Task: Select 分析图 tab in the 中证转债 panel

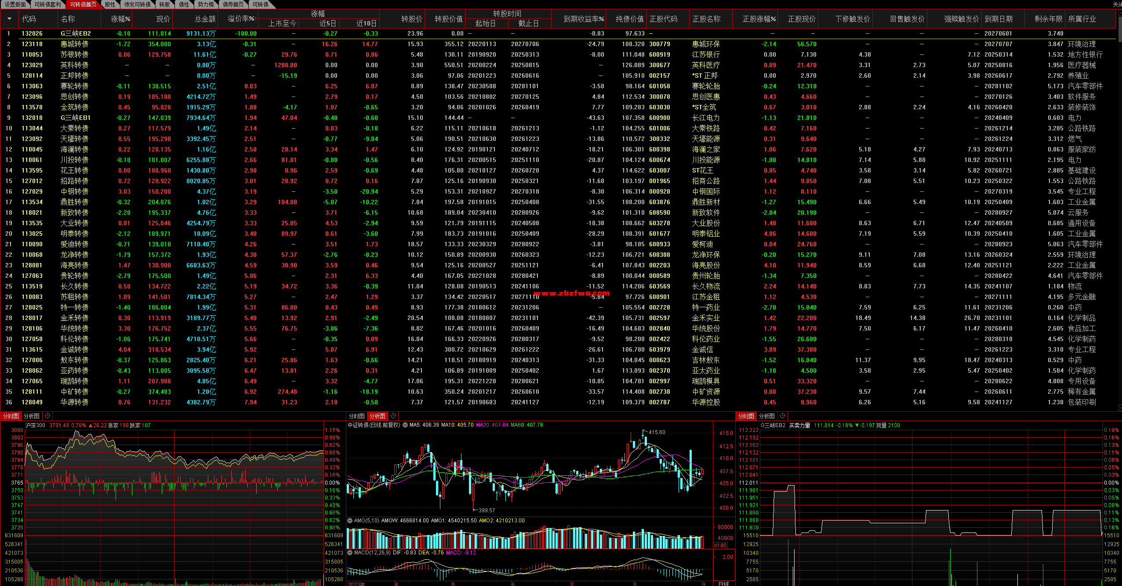Action: coord(377,416)
